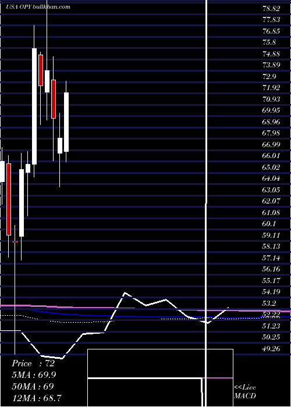291x407 pixels.
Task: Click the 68.96 price axis label
Action: 271,122
